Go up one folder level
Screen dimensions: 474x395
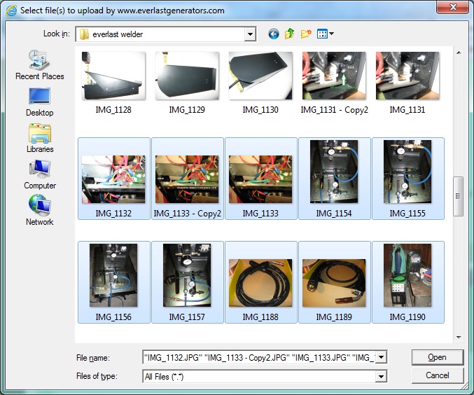[290, 34]
